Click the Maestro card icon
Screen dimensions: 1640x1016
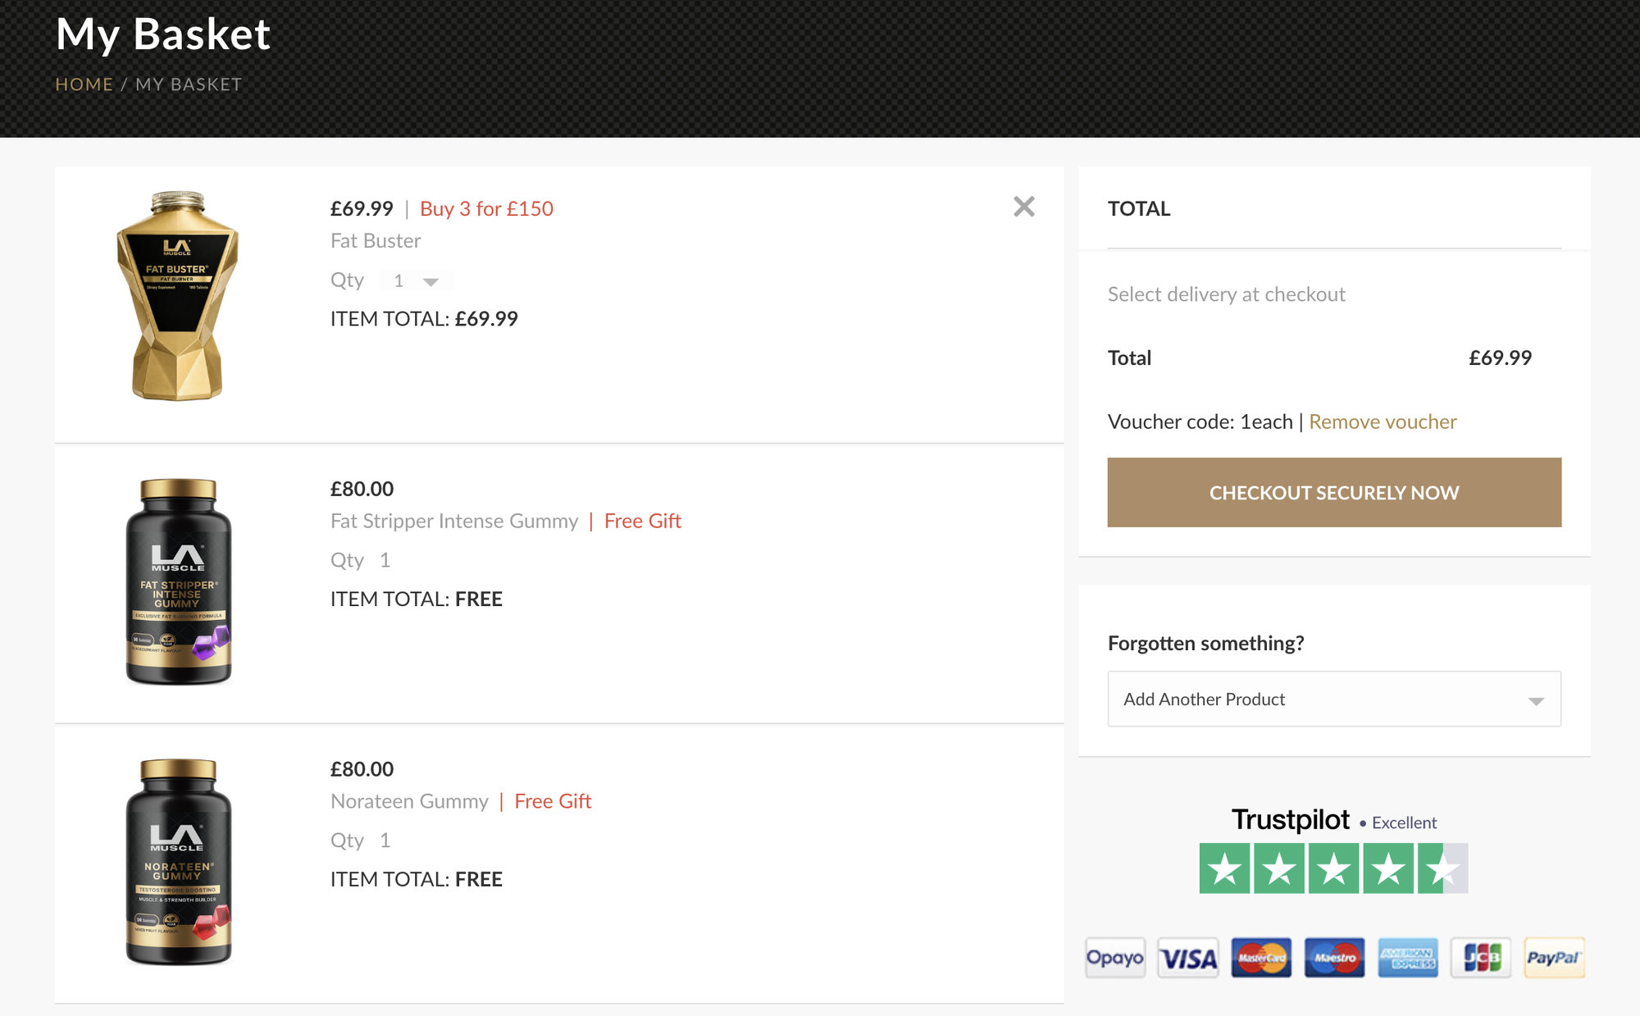[x=1334, y=957]
